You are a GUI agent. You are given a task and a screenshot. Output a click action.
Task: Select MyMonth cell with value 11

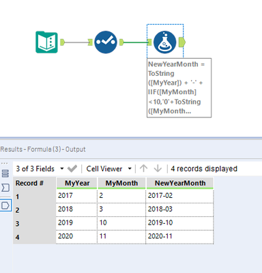pos(121,237)
